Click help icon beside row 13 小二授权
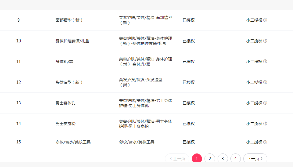The width and height of the screenshot is (293, 167). 265,103
